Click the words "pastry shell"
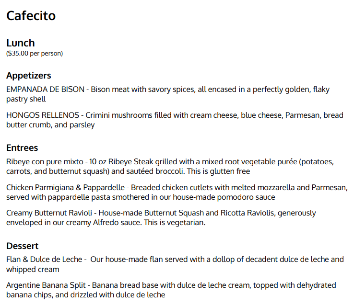The width and height of the screenshot is (354, 306). pyautogui.click(x=26, y=99)
